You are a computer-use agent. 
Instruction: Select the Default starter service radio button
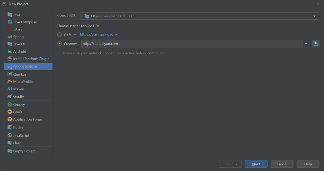pos(60,35)
